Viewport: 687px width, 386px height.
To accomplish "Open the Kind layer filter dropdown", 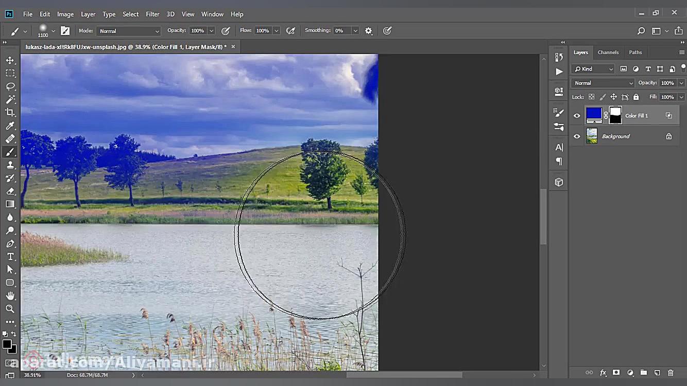I will tap(593, 69).
